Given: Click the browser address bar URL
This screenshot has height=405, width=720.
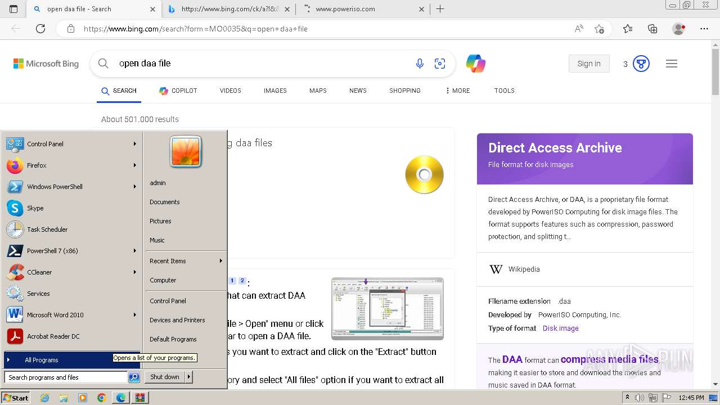Looking at the screenshot, I should tap(196, 29).
